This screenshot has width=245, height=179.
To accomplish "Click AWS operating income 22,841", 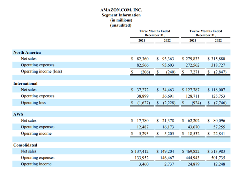I will 219,134.
